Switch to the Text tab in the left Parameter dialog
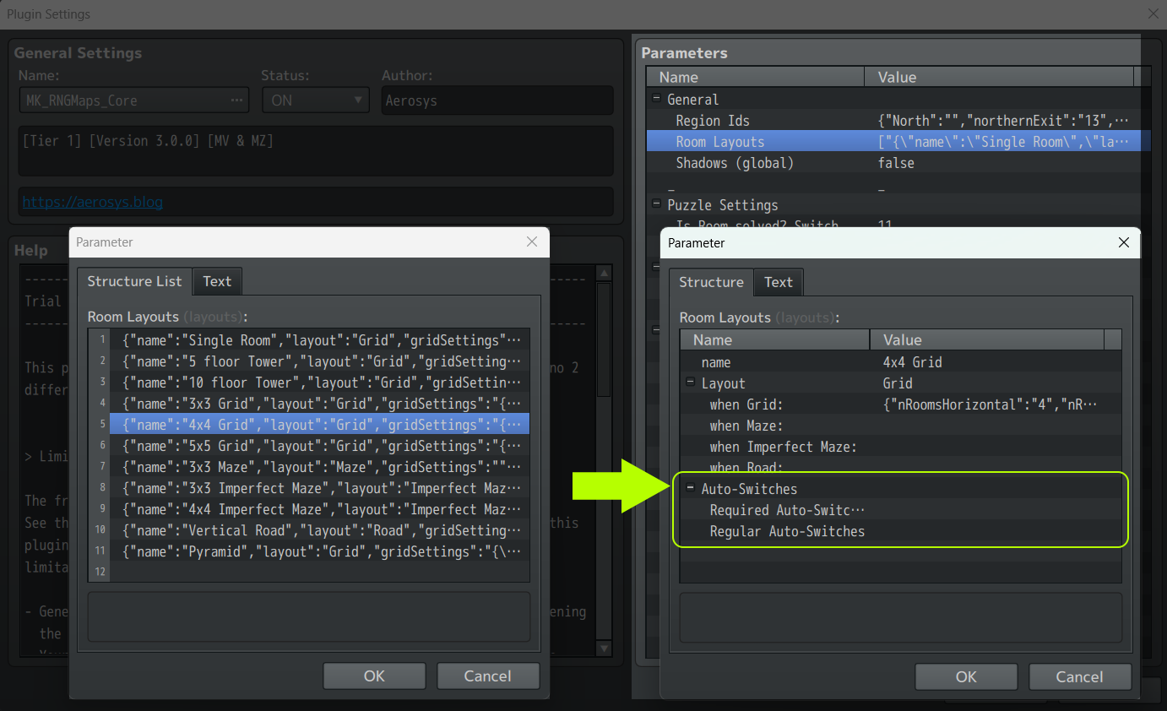Screen dimensions: 1167x711 (x=217, y=281)
